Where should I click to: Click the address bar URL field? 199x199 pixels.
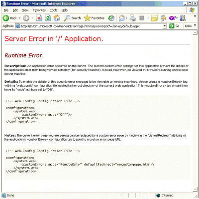(91, 26)
